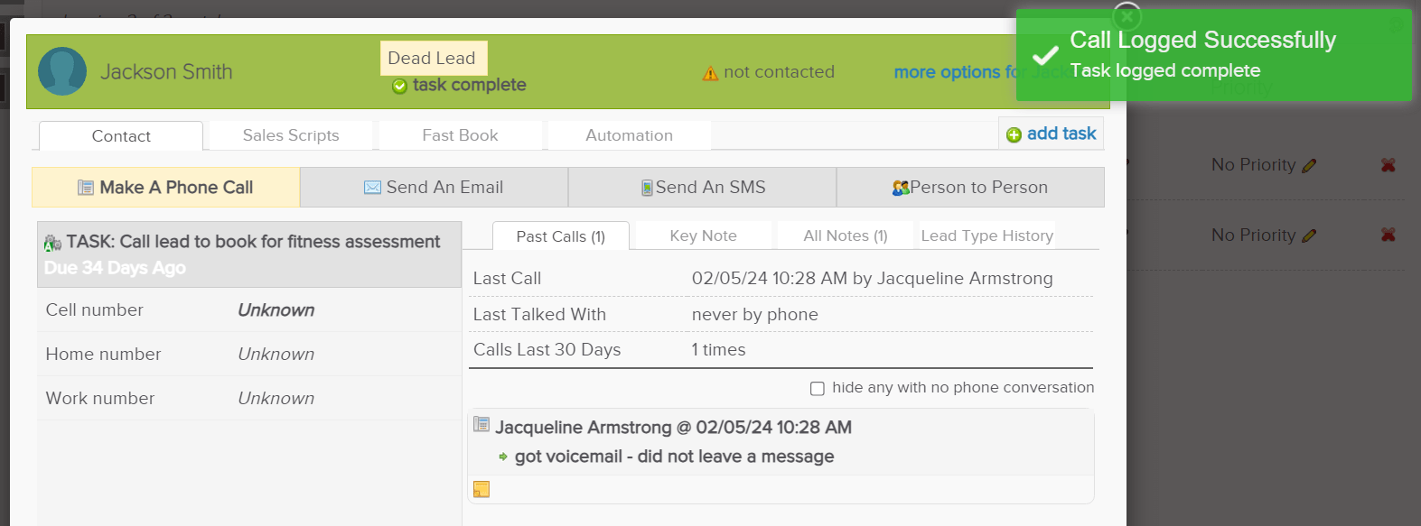
Task: Click the green task complete check icon
Action: pyautogui.click(x=399, y=86)
